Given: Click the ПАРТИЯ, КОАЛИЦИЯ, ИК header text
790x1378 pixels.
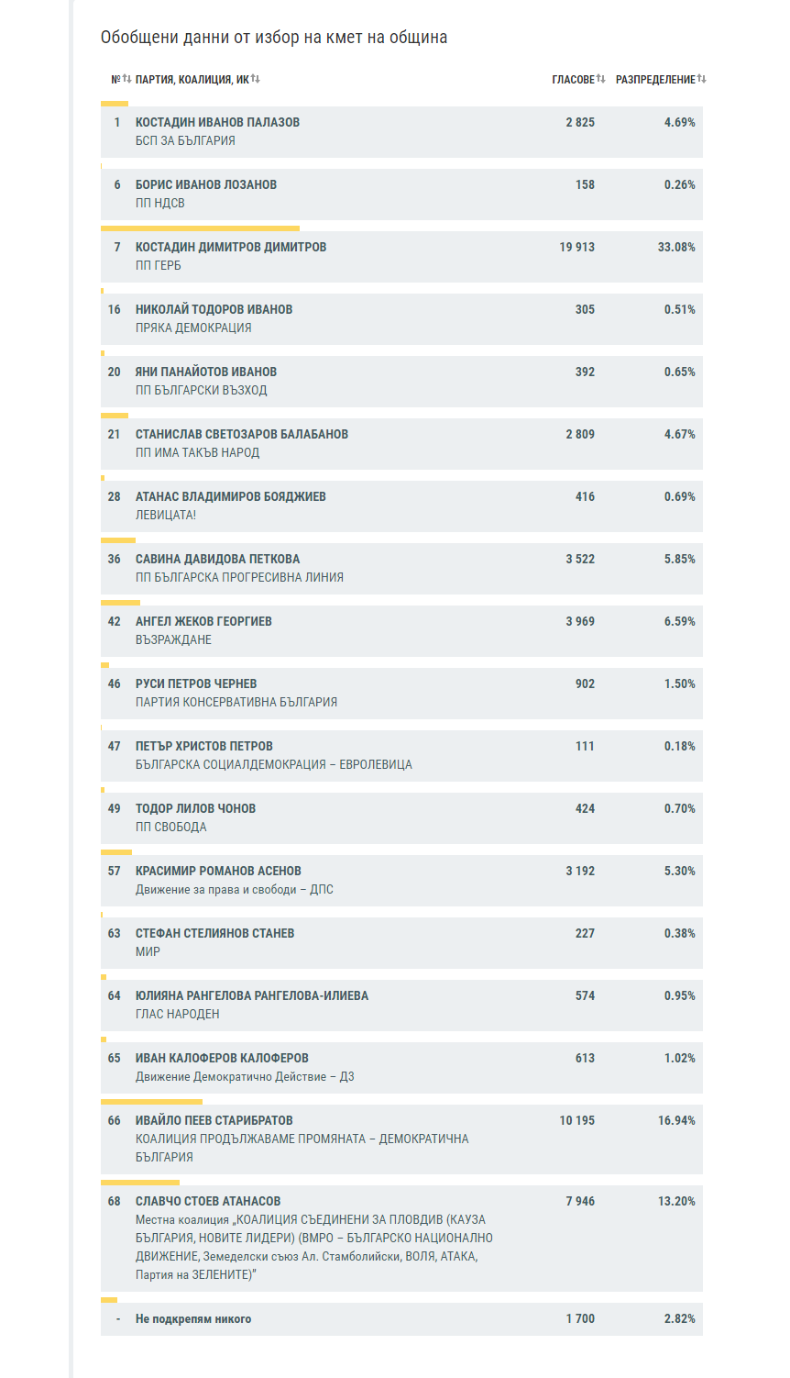Looking at the screenshot, I should [192, 80].
